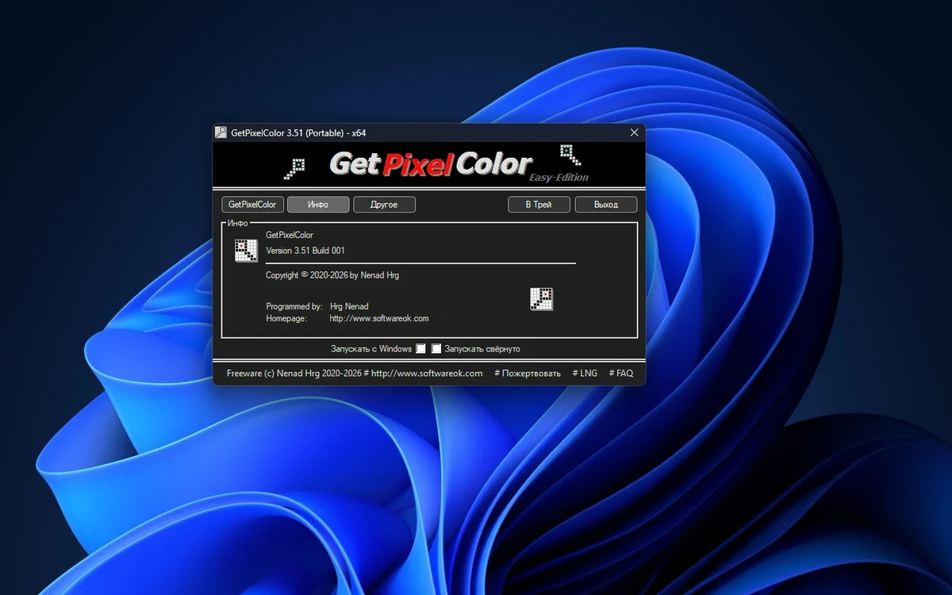Close the GetPixelColor window
Screen dimensions: 952x595
(x=634, y=132)
